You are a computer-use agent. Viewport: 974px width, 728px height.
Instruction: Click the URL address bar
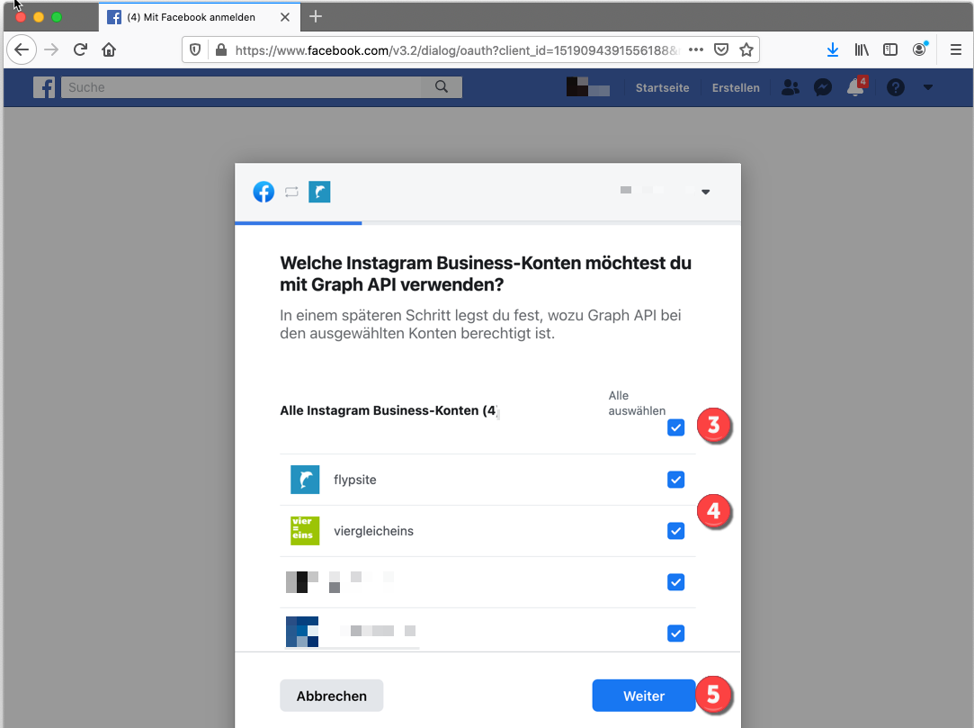click(457, 50)
